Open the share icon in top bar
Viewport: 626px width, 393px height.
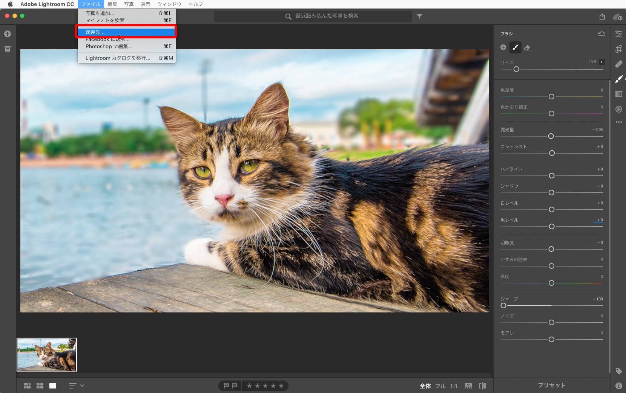[602, 17]
